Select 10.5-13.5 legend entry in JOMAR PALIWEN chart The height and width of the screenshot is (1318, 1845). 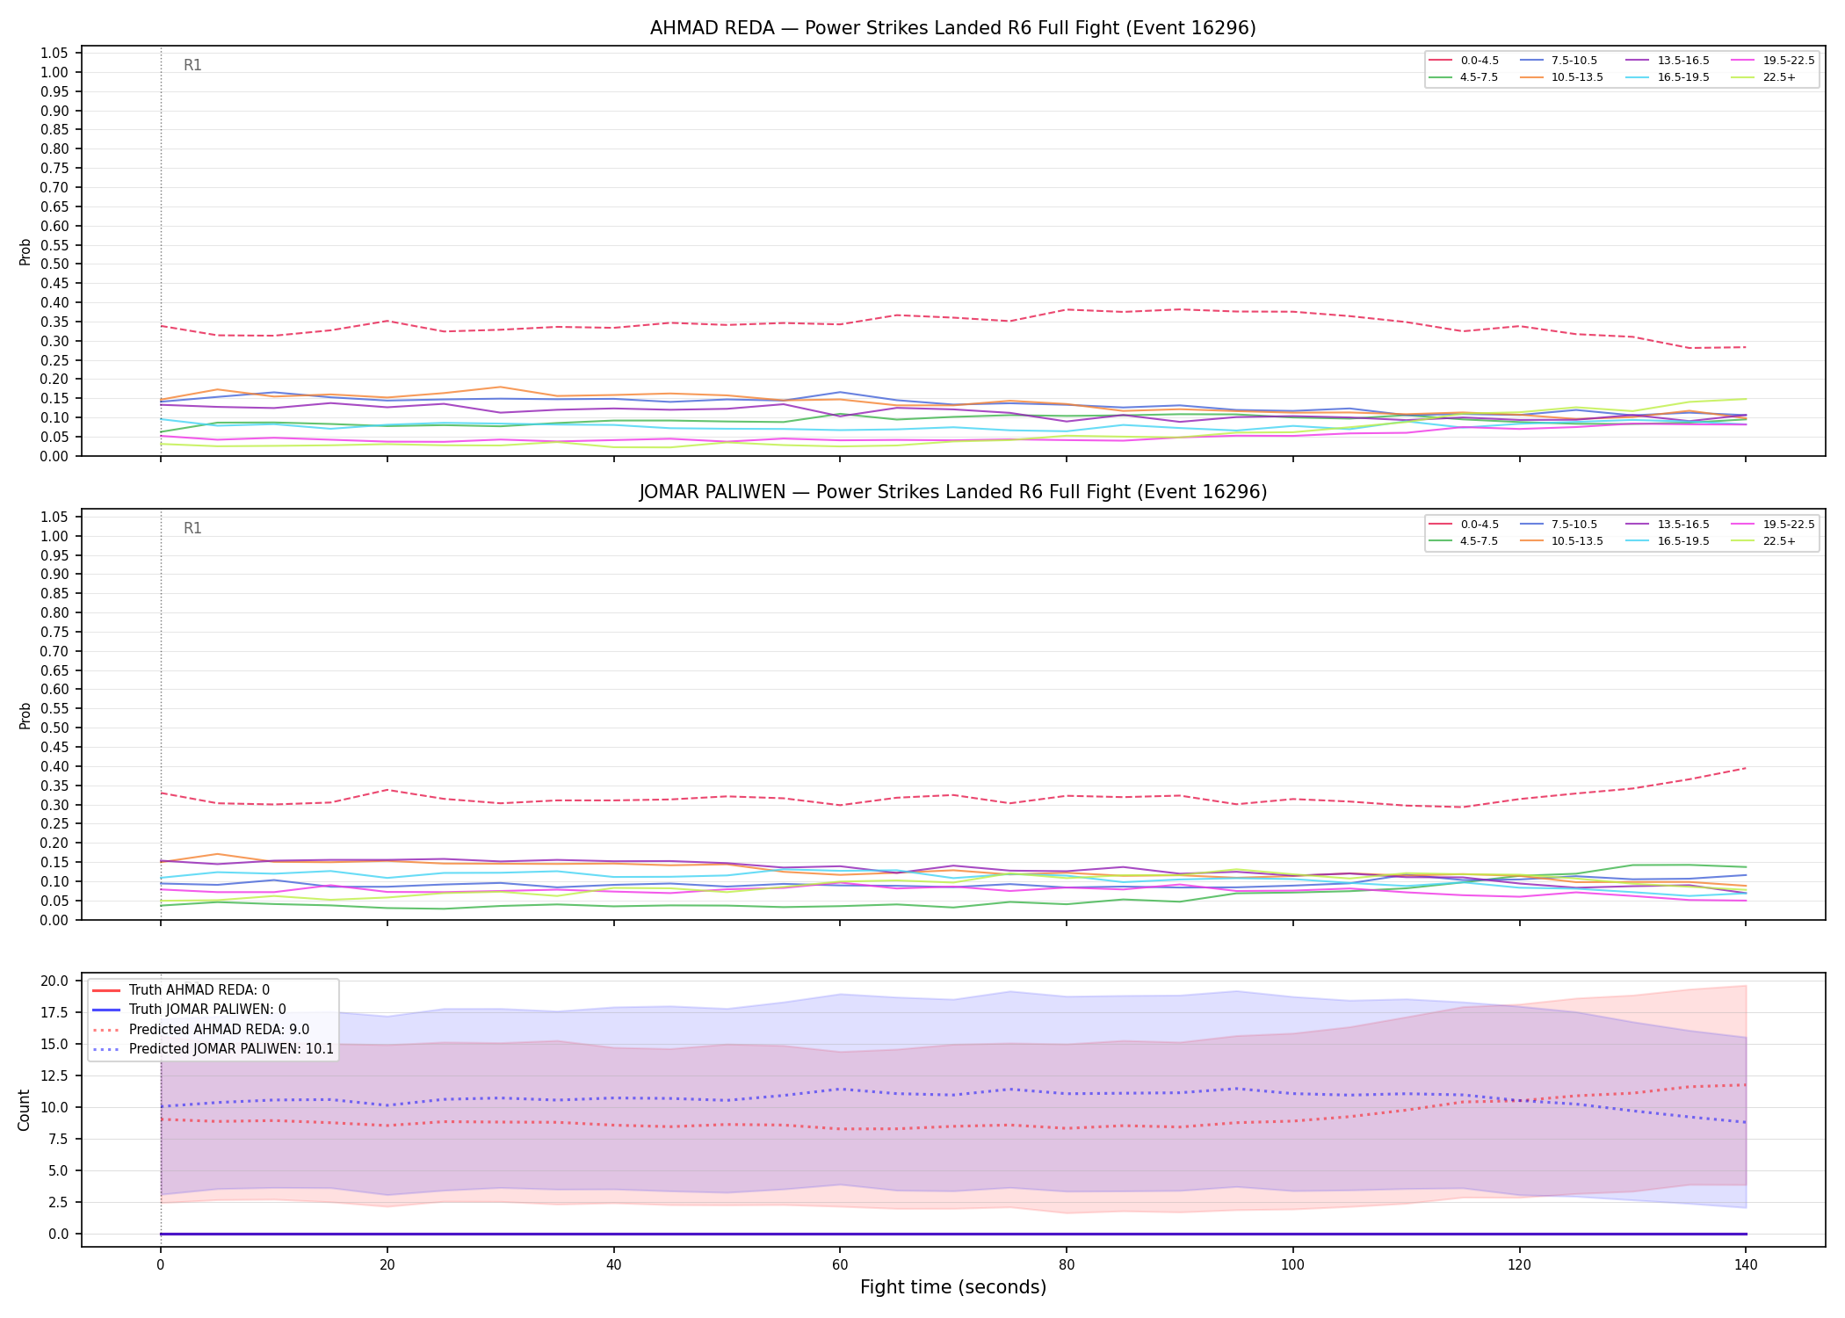tap(1561, 541)
